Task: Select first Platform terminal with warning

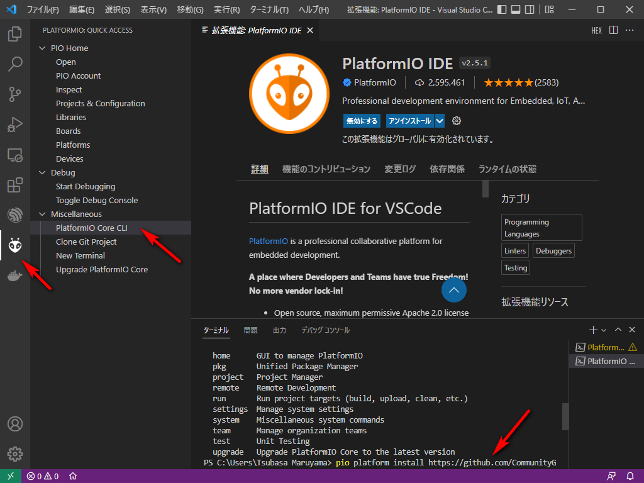Action: (x=606, y=347)
